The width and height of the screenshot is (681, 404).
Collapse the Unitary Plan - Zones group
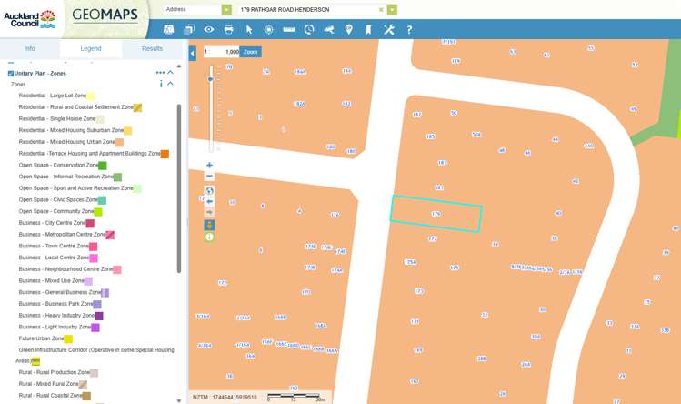click(x=170, y=73)
